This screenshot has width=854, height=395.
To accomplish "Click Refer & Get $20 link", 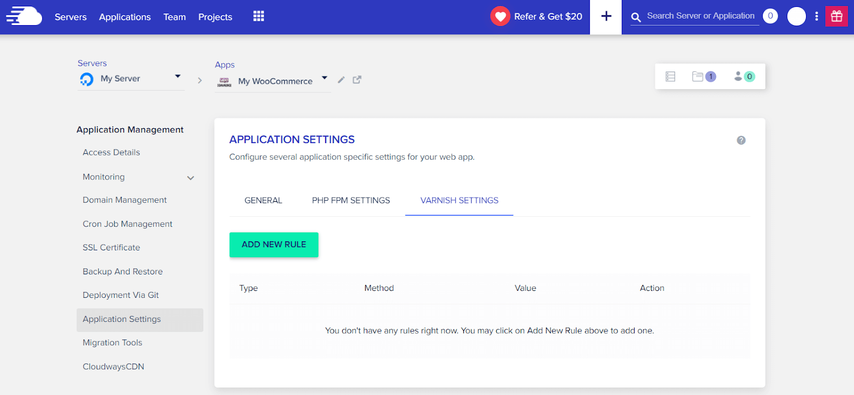I will pyautogui.click(x=548, y=17).
